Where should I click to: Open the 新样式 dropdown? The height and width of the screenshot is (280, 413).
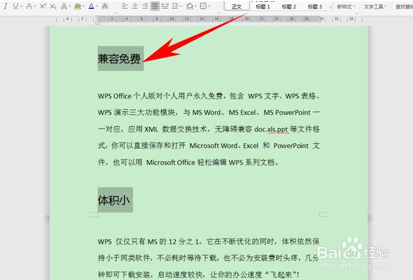click(346, 6)
